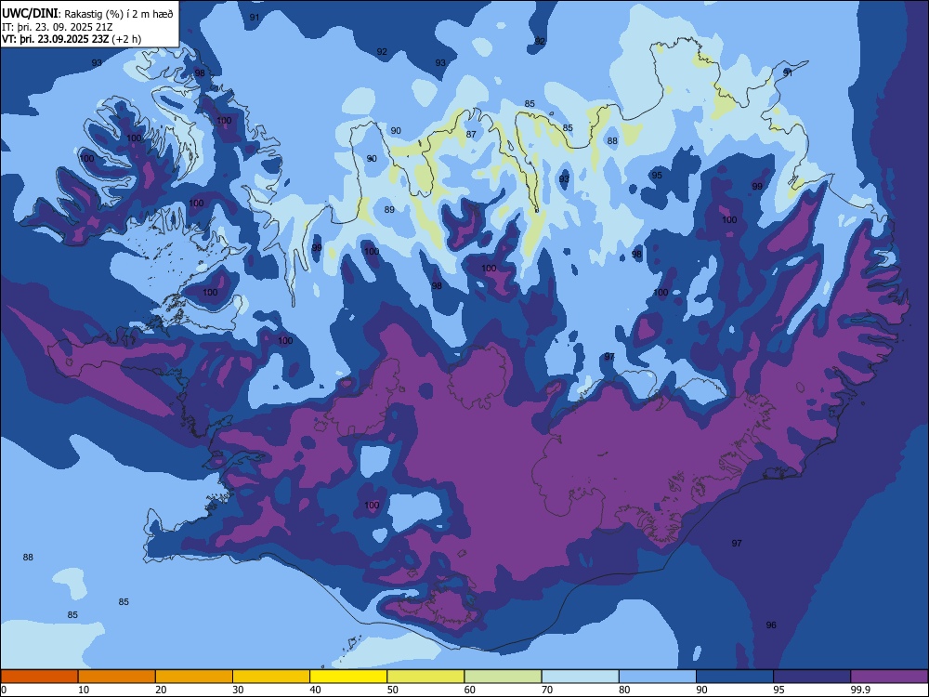Click the orange 10–20 legend swatch

coord(117,677)
